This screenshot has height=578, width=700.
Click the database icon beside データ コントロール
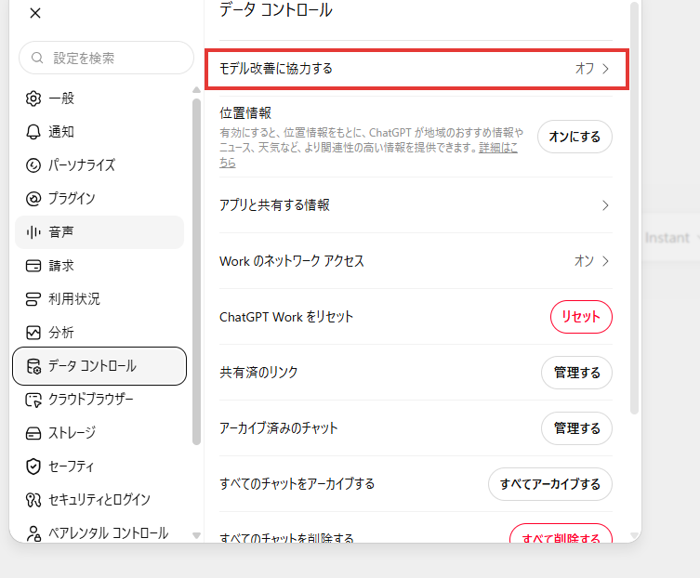[x=33, y=366]
